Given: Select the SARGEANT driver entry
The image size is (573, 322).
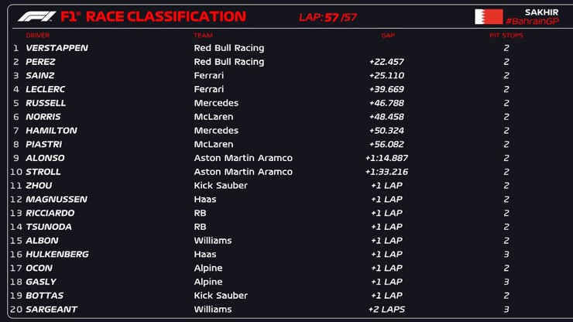Looking at the screenshot, I should click(x=52, y=310).
